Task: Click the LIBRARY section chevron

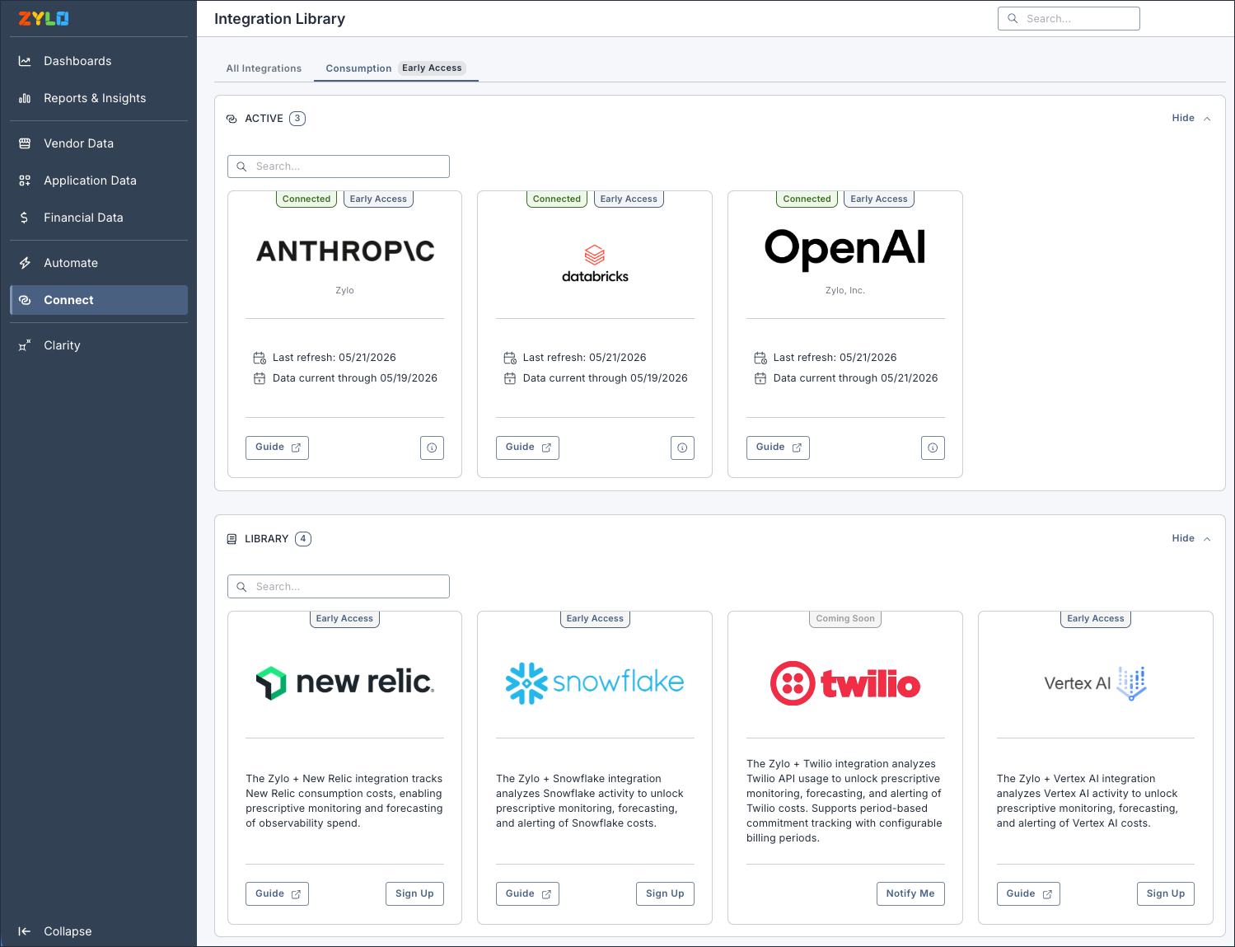Action: point(1207,539)
